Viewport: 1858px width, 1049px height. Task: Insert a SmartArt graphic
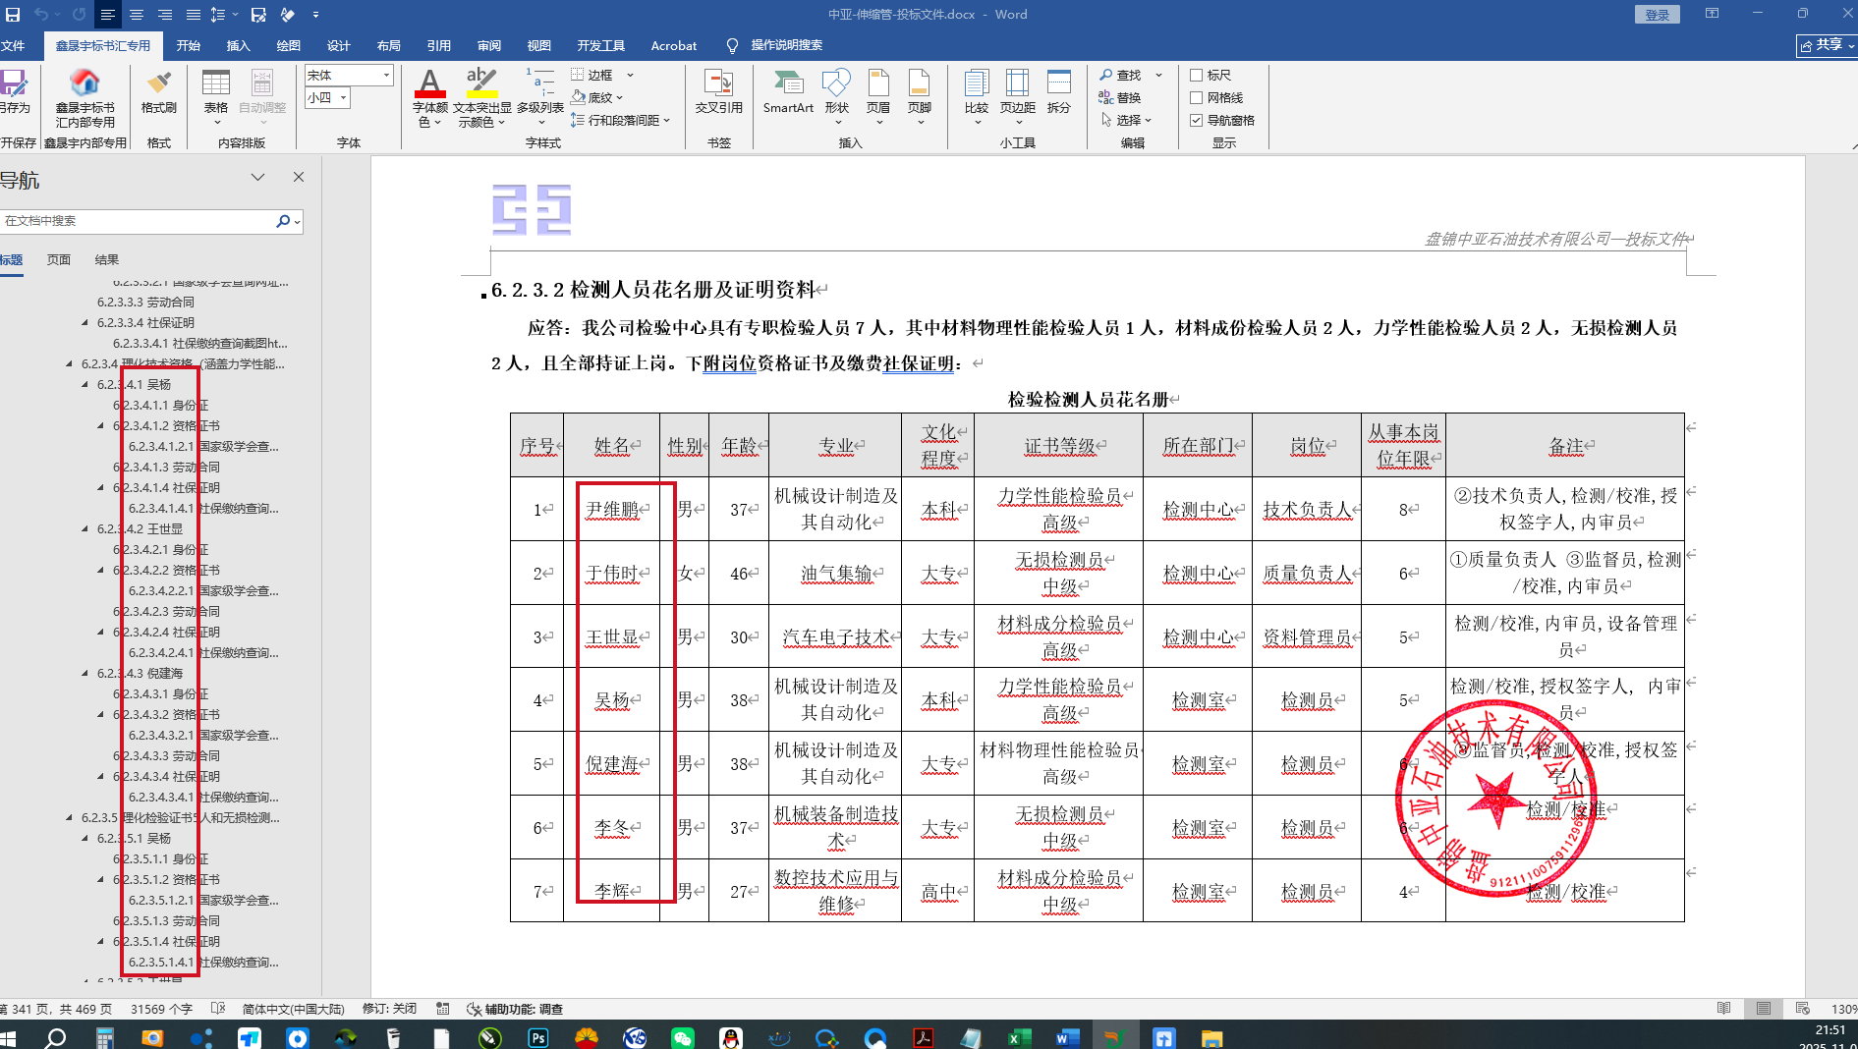tap(788, 93)
